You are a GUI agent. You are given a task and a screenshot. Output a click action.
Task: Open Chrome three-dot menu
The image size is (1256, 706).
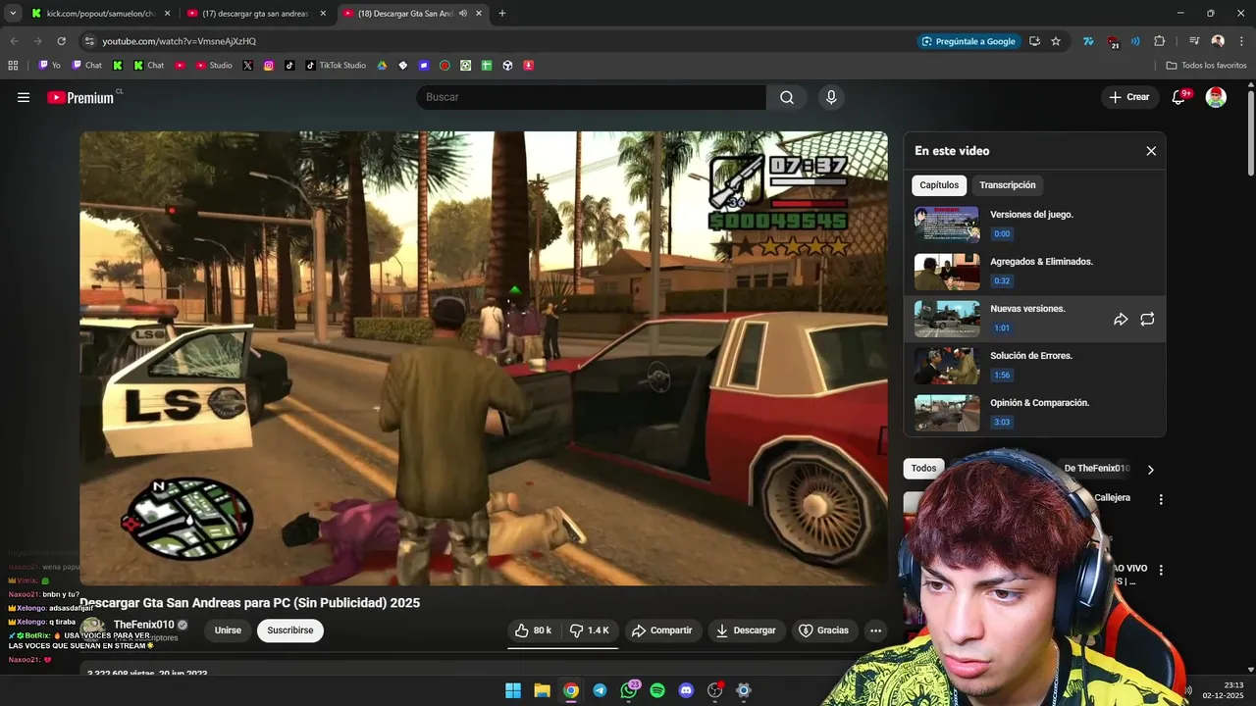[1240, 41]
